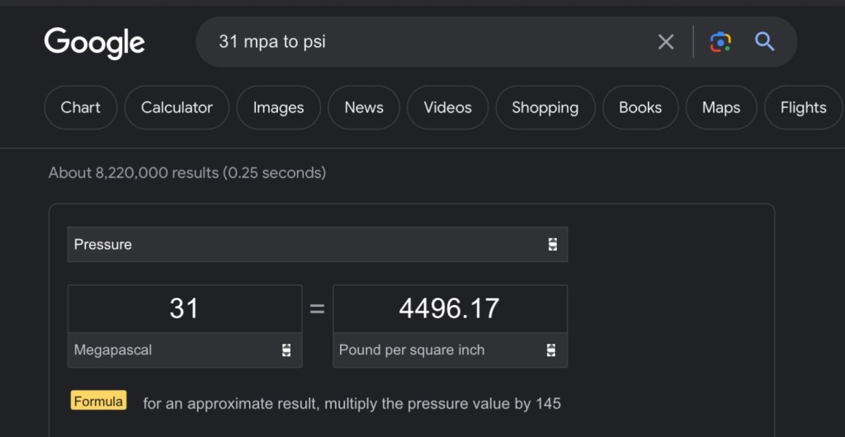The image size is (845, 437).
Task: Open the Shopping results tab
Action: tap(545, 108)
